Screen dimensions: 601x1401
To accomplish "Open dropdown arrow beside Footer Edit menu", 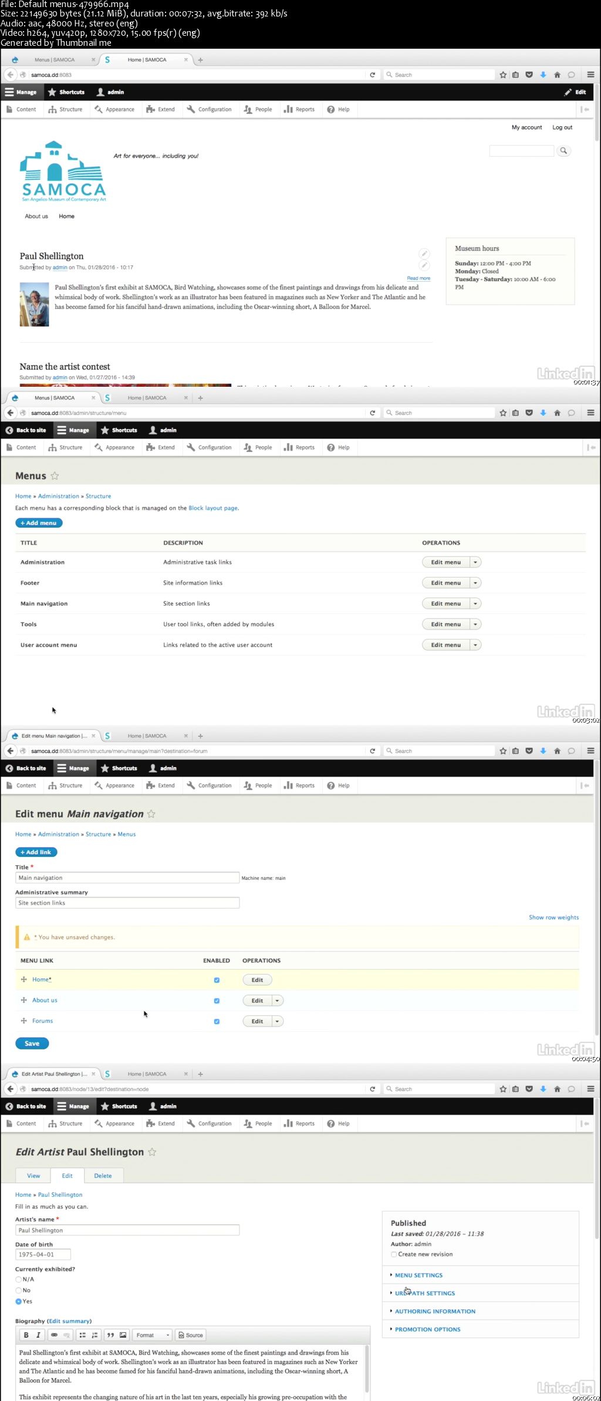I will (x=475, y=583).
